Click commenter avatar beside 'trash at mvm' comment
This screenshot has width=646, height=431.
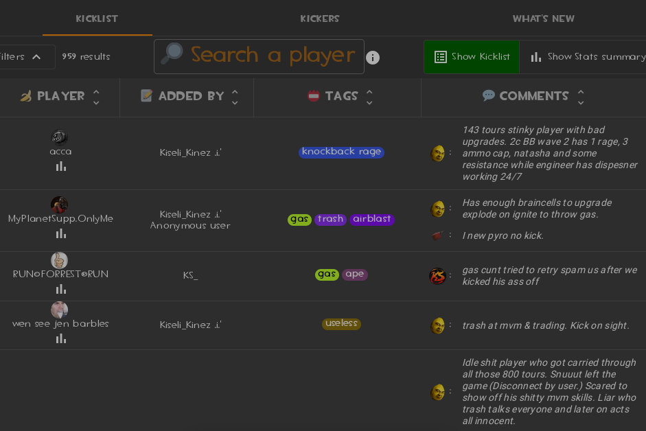[x=437, y=325]
